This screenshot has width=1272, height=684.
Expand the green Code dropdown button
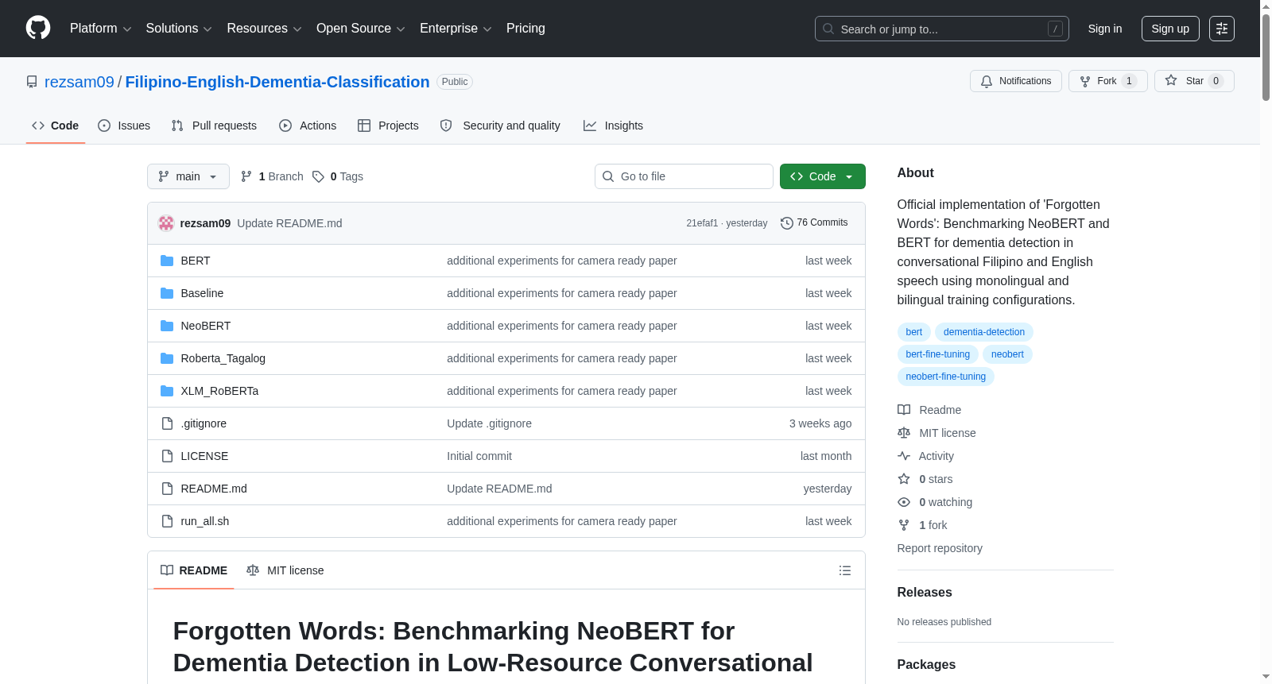point(823,176)
